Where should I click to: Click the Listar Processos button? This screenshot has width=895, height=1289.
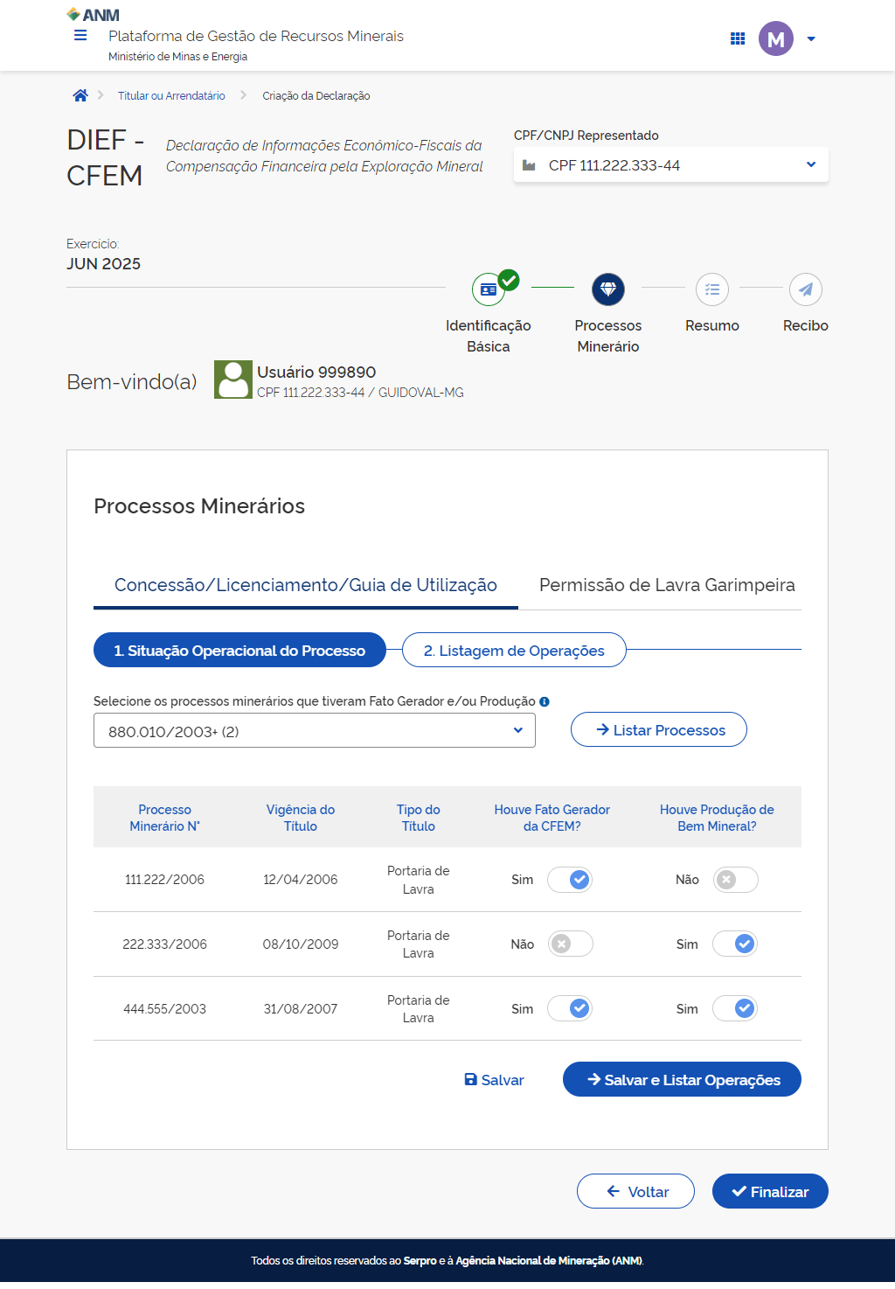click(659, 730)
